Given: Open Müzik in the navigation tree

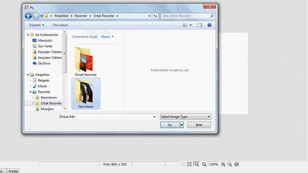Looking at the screenshot, I should [x=42, y=86].
